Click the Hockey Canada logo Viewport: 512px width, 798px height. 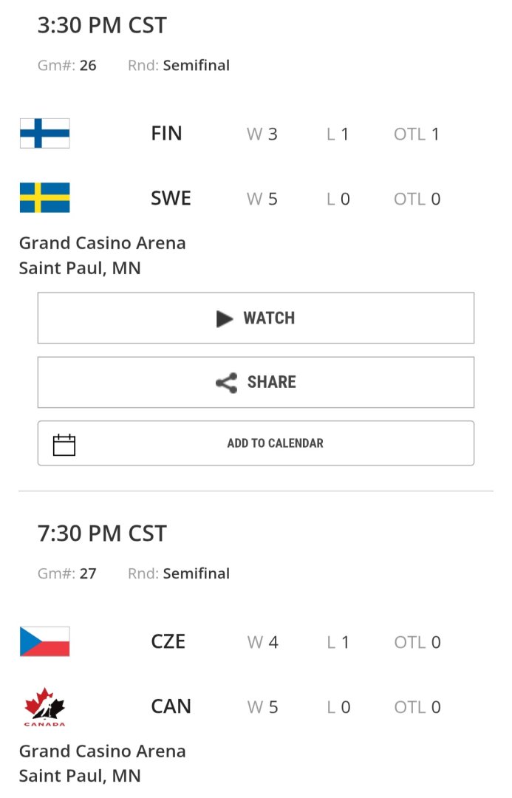click(x=44, y=706)
